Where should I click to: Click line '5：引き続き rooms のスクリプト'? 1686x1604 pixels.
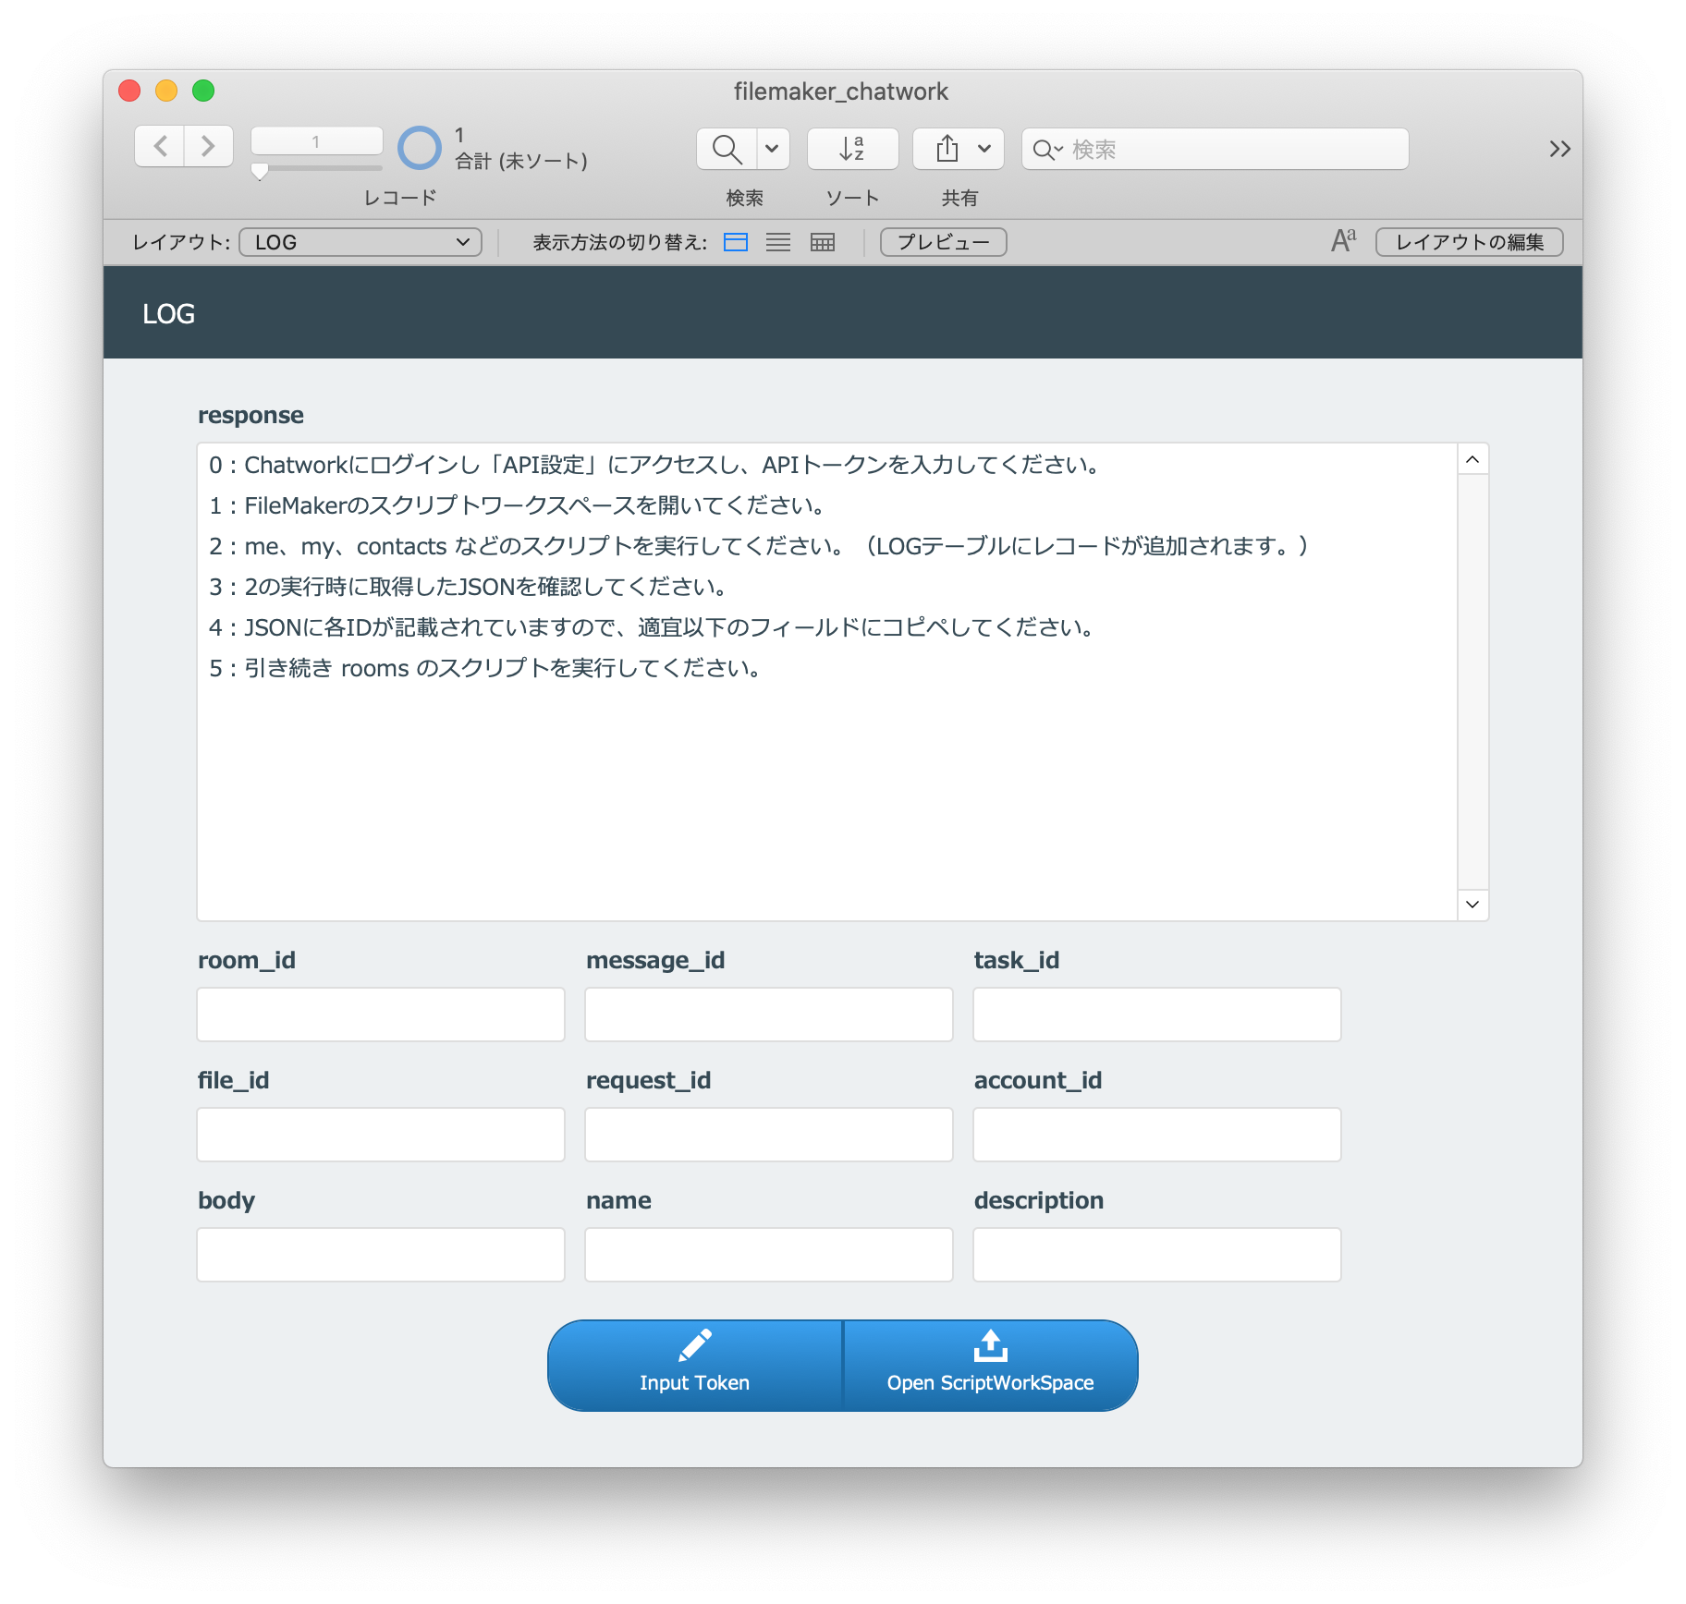point(486,668)
